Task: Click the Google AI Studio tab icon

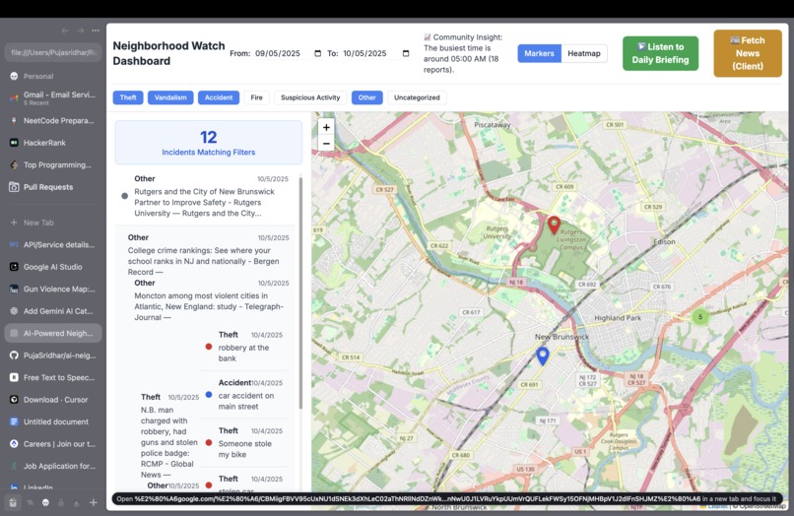Action: click(14, 267)
